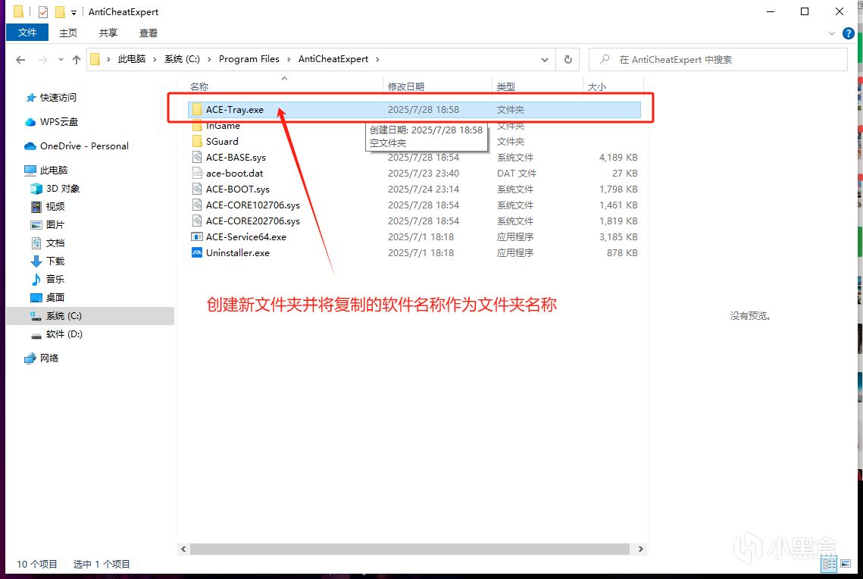The width and height of the screenshot is (863, 579).
Task: Click 此电脑 in the address bar
Action: [x=132, y=59]
